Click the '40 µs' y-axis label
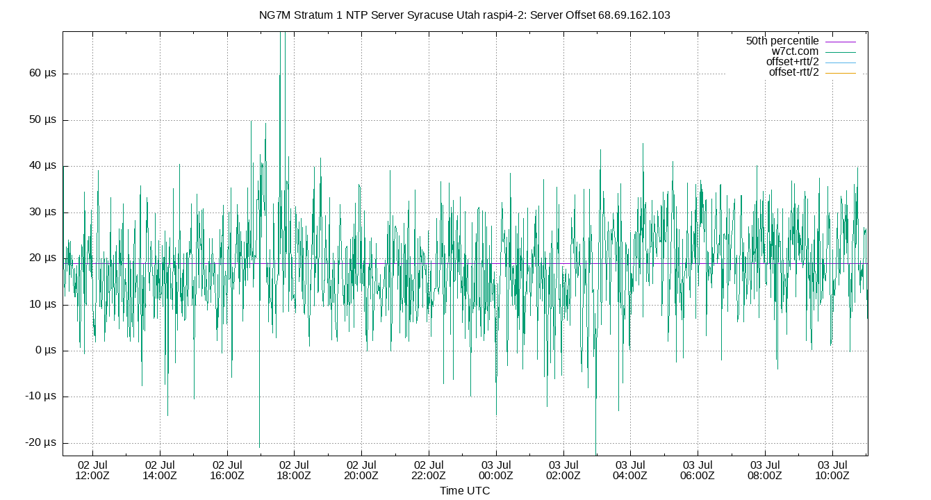The width and height of the screenshot is (931, 500). pos(42,166)
